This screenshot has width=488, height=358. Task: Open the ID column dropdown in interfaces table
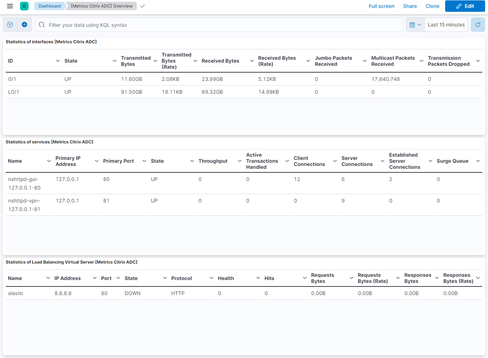pyautogui.click(x=58, y=61)
